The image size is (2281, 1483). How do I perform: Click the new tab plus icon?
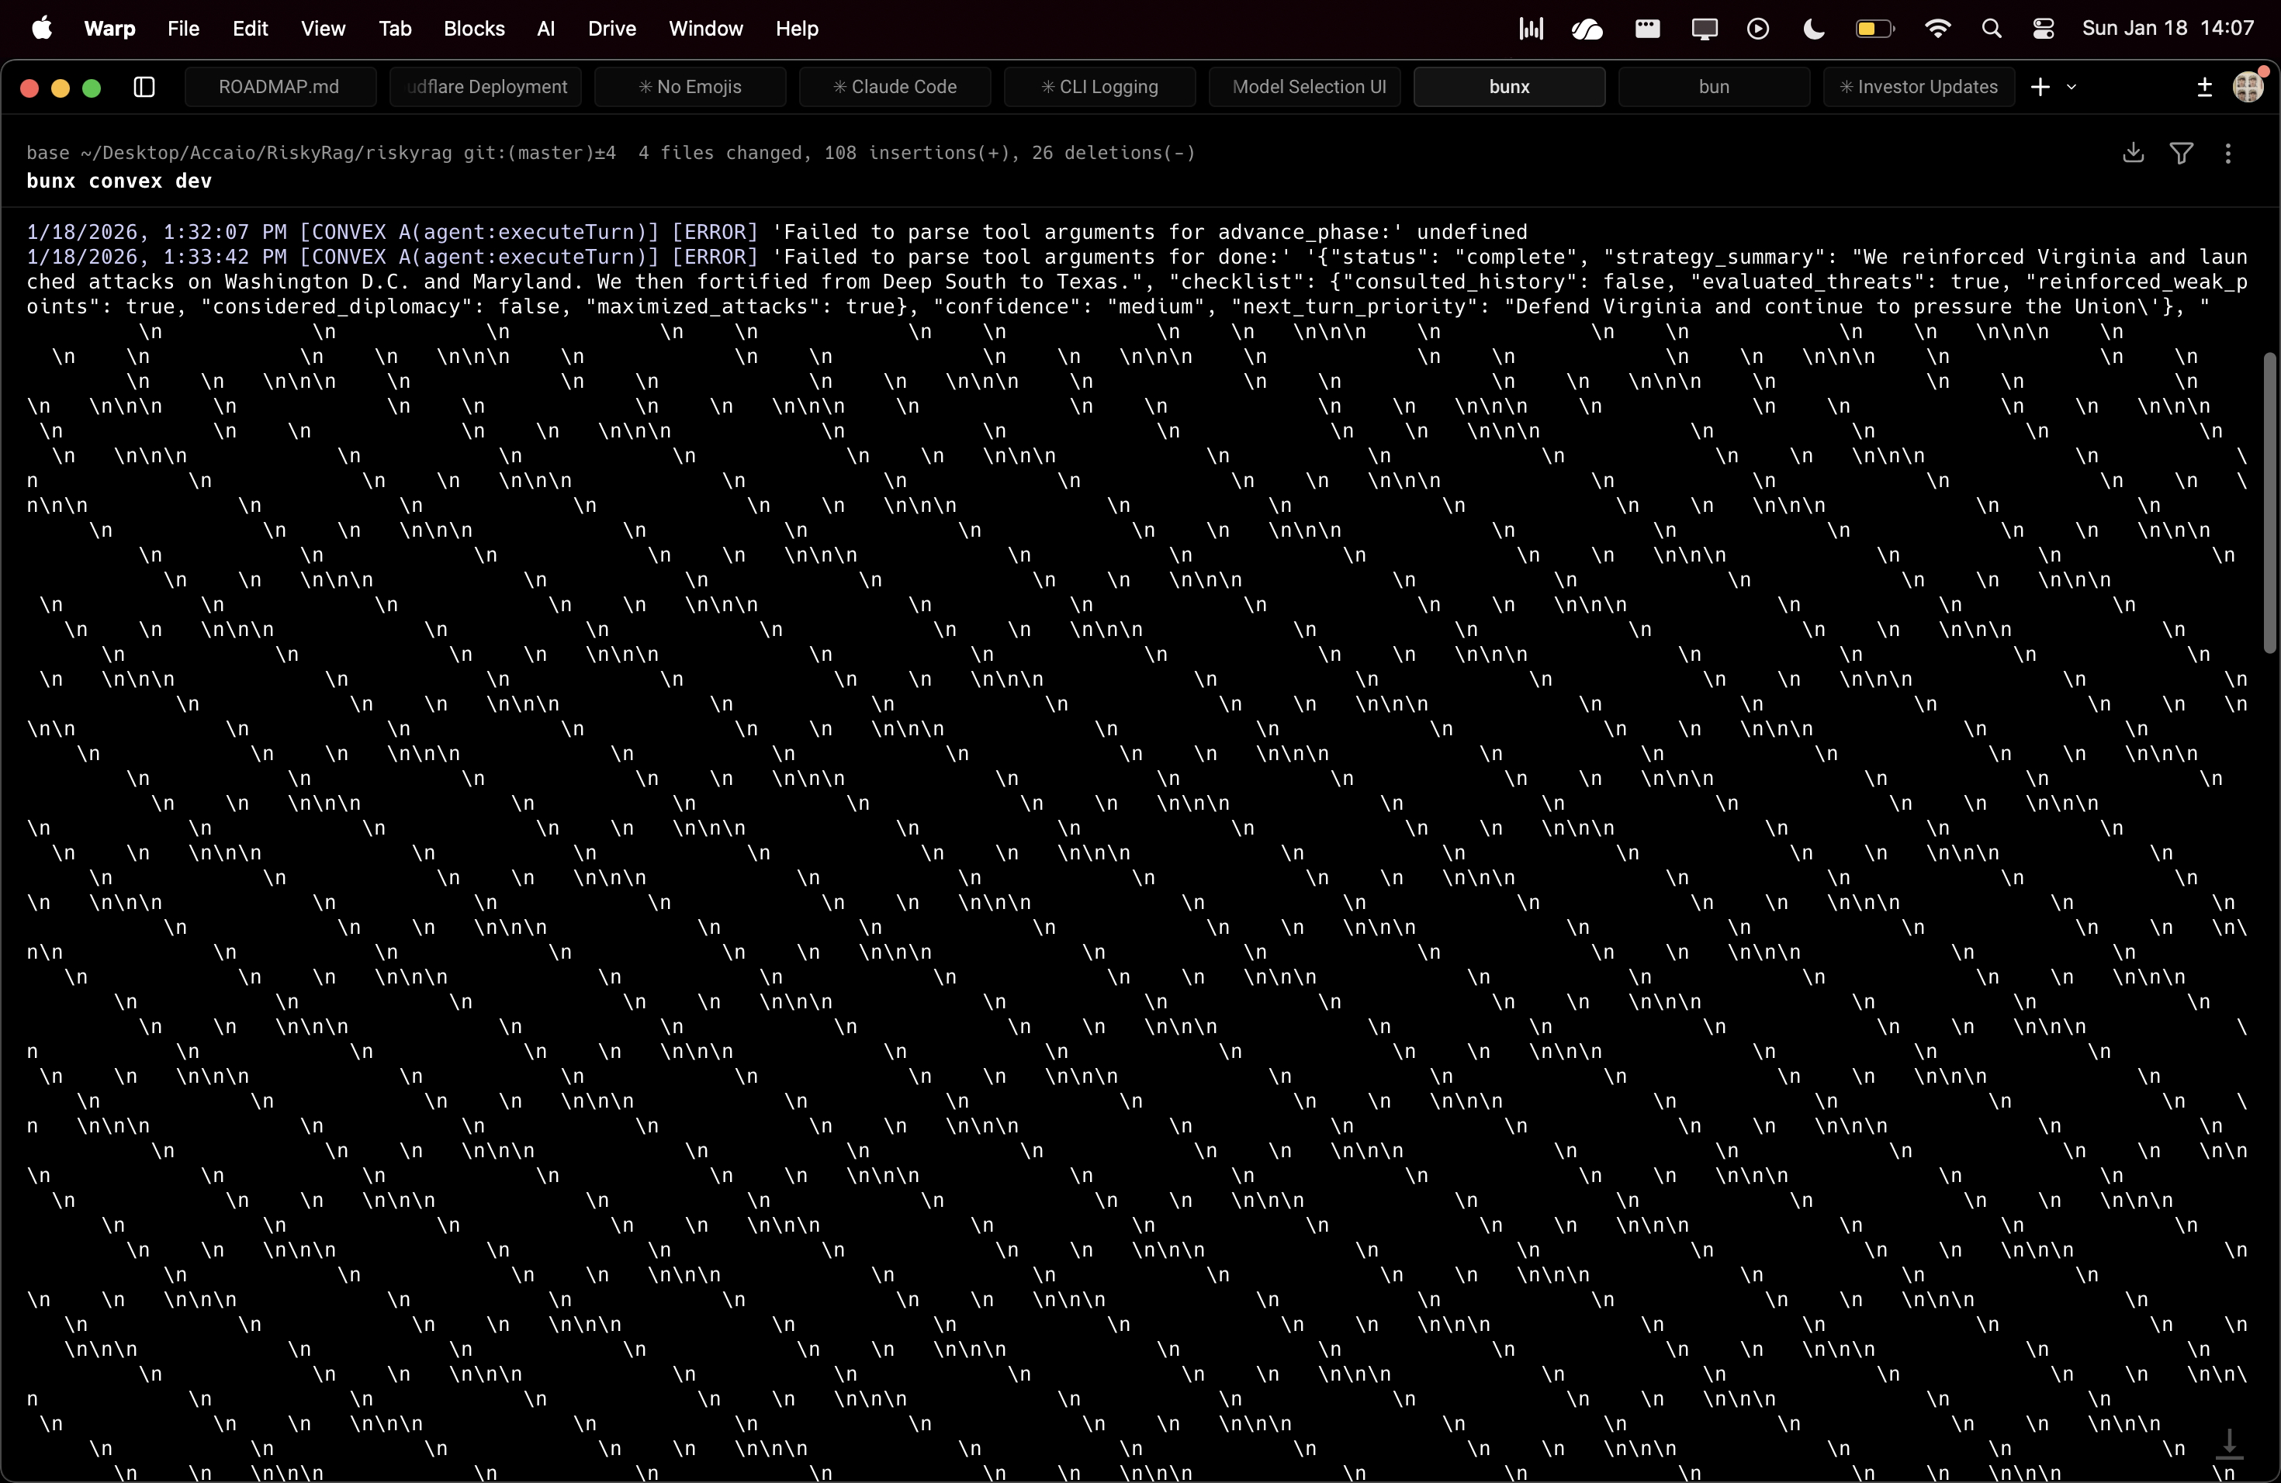click(2040, 87)
